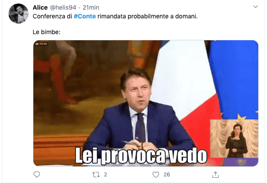This screenshot has width=267, height=183.
Task: Click the 'Lei provoca vedo' meme caption
Action: pos(141,156)
